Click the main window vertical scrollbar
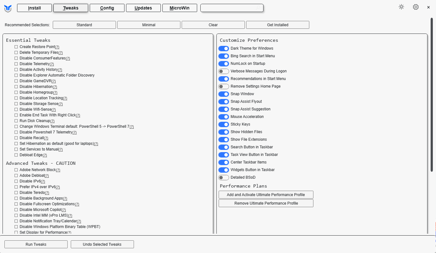The width and height of the screenshot is (436, 253). tap(432, 95)
